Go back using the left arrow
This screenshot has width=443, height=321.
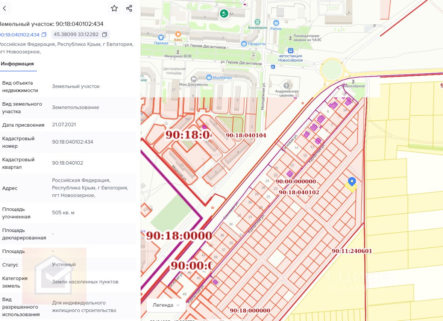point(4,8)
